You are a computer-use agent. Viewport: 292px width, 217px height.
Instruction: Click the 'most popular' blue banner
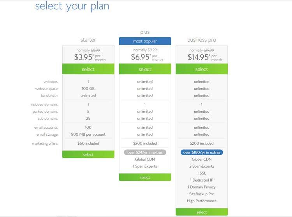click(x=145, y=41)
